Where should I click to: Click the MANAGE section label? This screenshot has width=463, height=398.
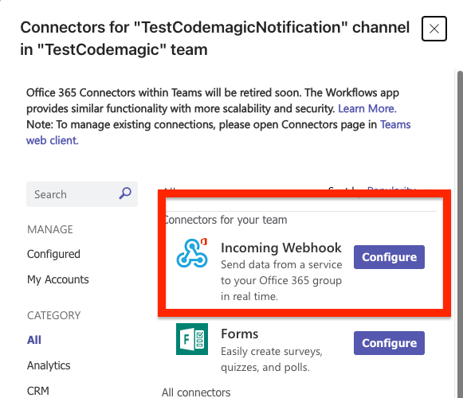(50, 229)
